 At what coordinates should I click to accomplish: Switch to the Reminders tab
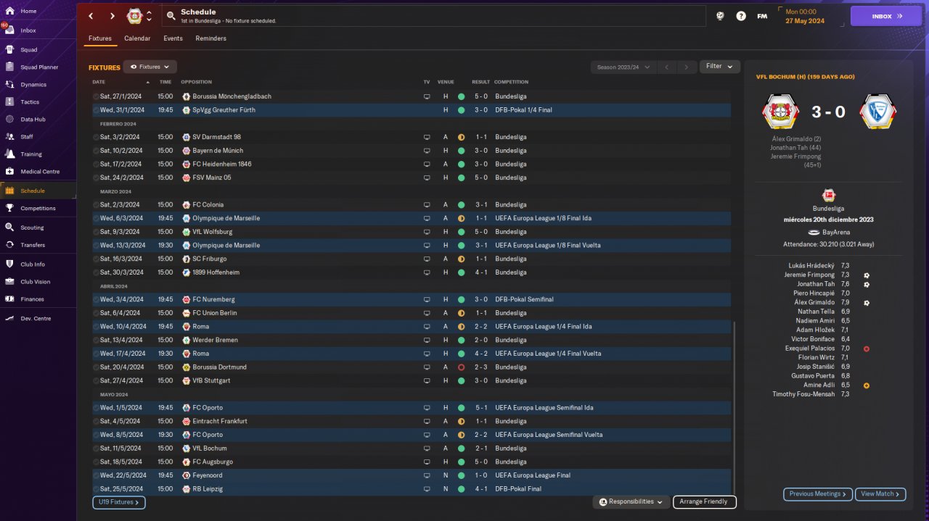tap(210, 38)
